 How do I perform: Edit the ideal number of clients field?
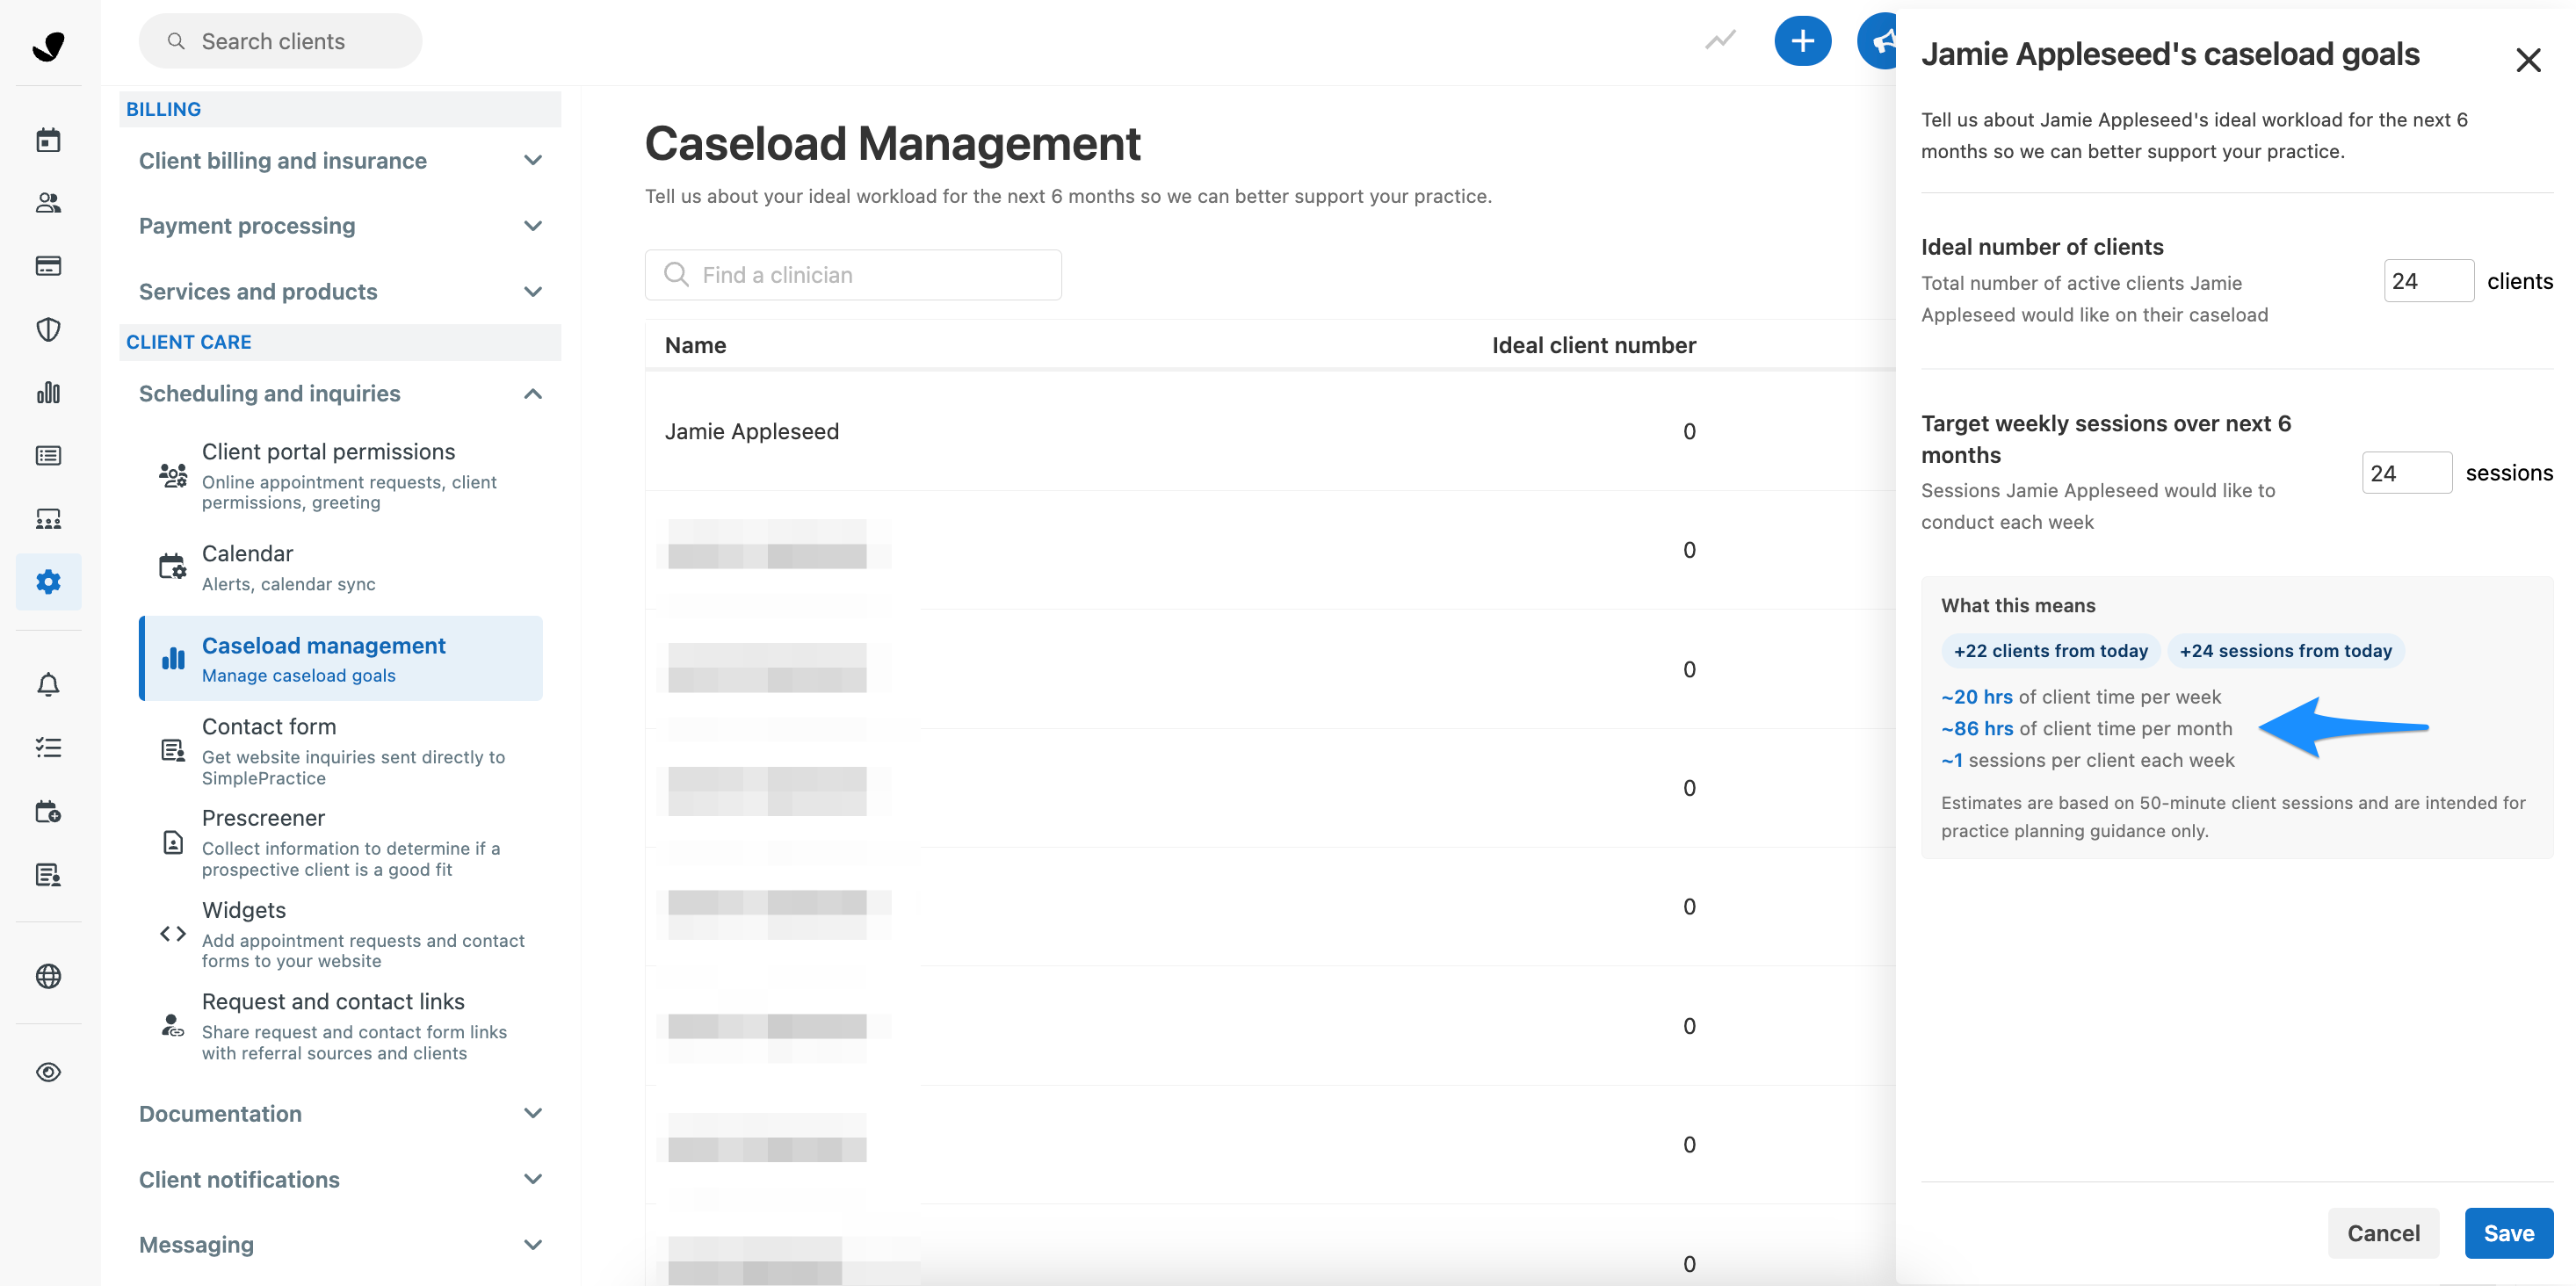[2428, 281]
